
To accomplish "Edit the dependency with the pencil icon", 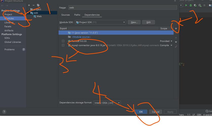I will pyautogui.click(x=176, y=47).
